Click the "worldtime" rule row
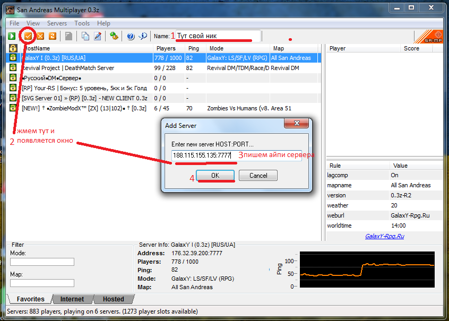Screen dimensions: 449x321 (384, 225)
